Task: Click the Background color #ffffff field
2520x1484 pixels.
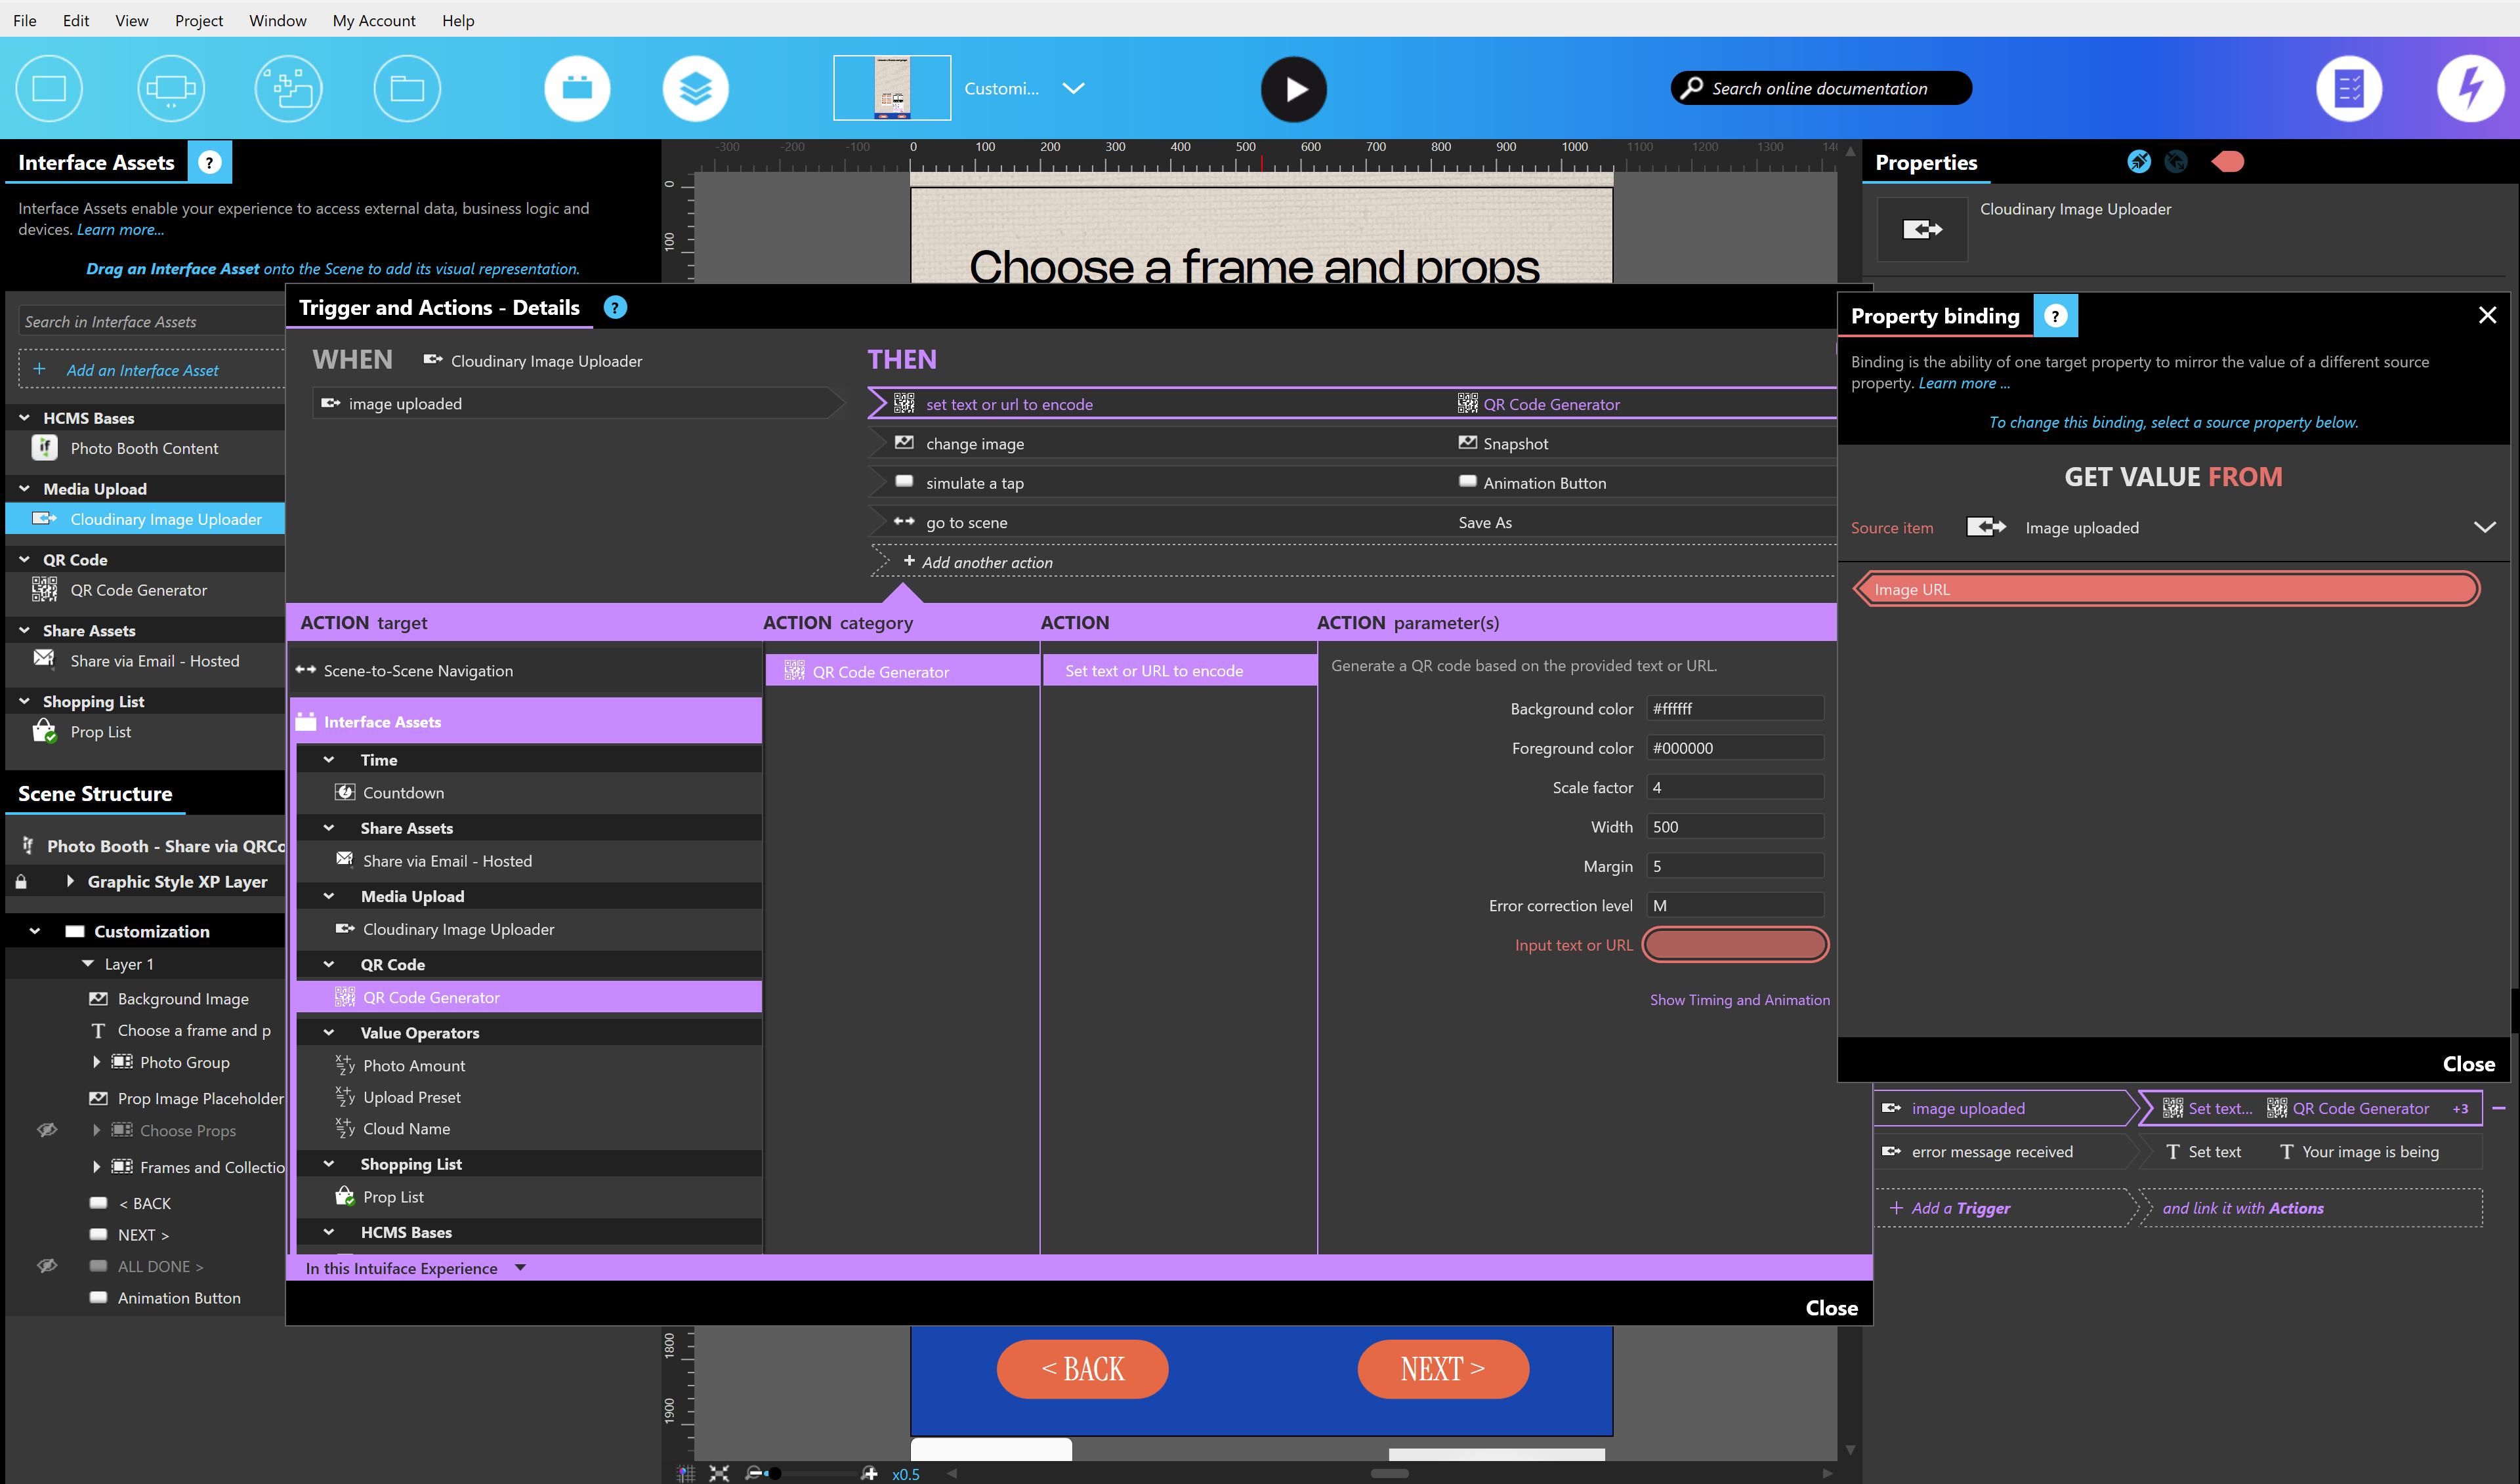Action: coord(1735,709)
